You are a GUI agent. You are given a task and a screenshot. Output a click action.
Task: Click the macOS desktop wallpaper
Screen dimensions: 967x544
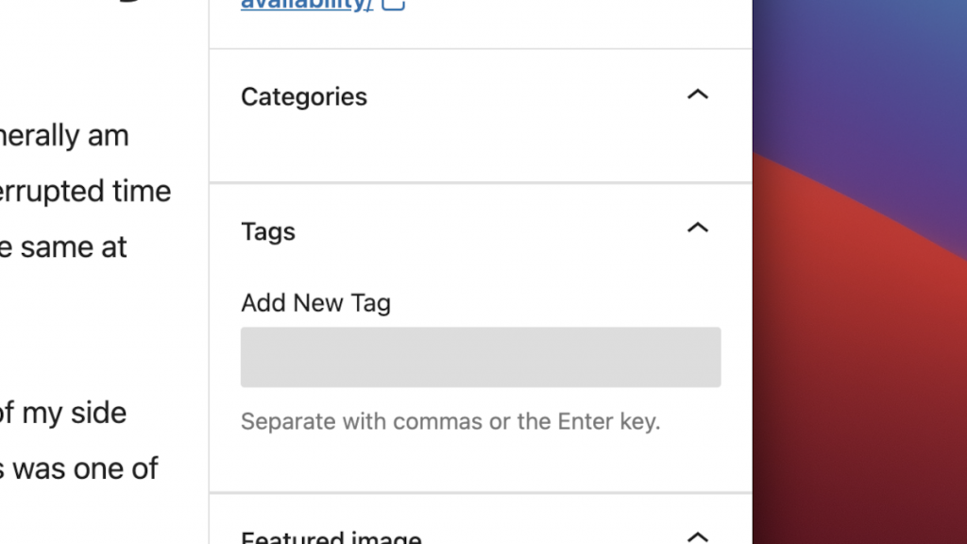point(859,283)
